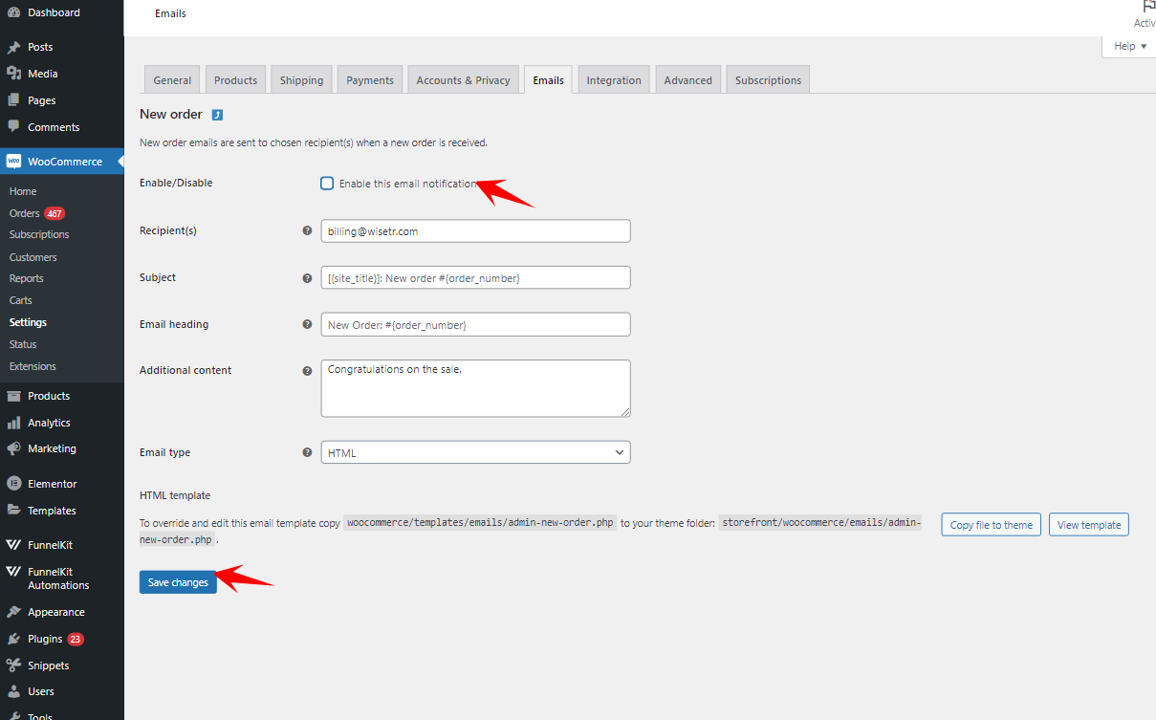Open the Accounts & Privacy tab
The width and height of the screenshot is (1156, 720).
coord(463,79)
